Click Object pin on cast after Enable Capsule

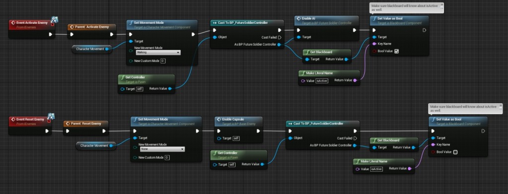[x=290, y=138]
